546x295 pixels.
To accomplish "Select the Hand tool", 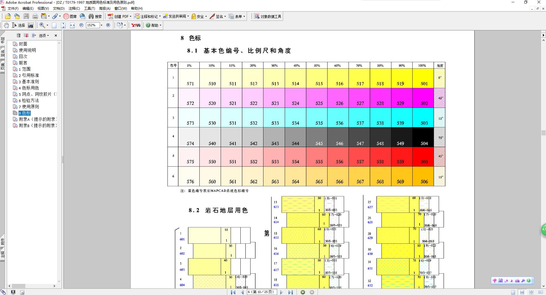I will click(6, 25).
